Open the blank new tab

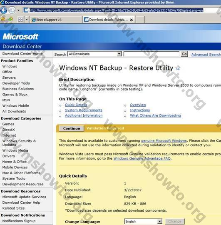(x=140, y=20)
